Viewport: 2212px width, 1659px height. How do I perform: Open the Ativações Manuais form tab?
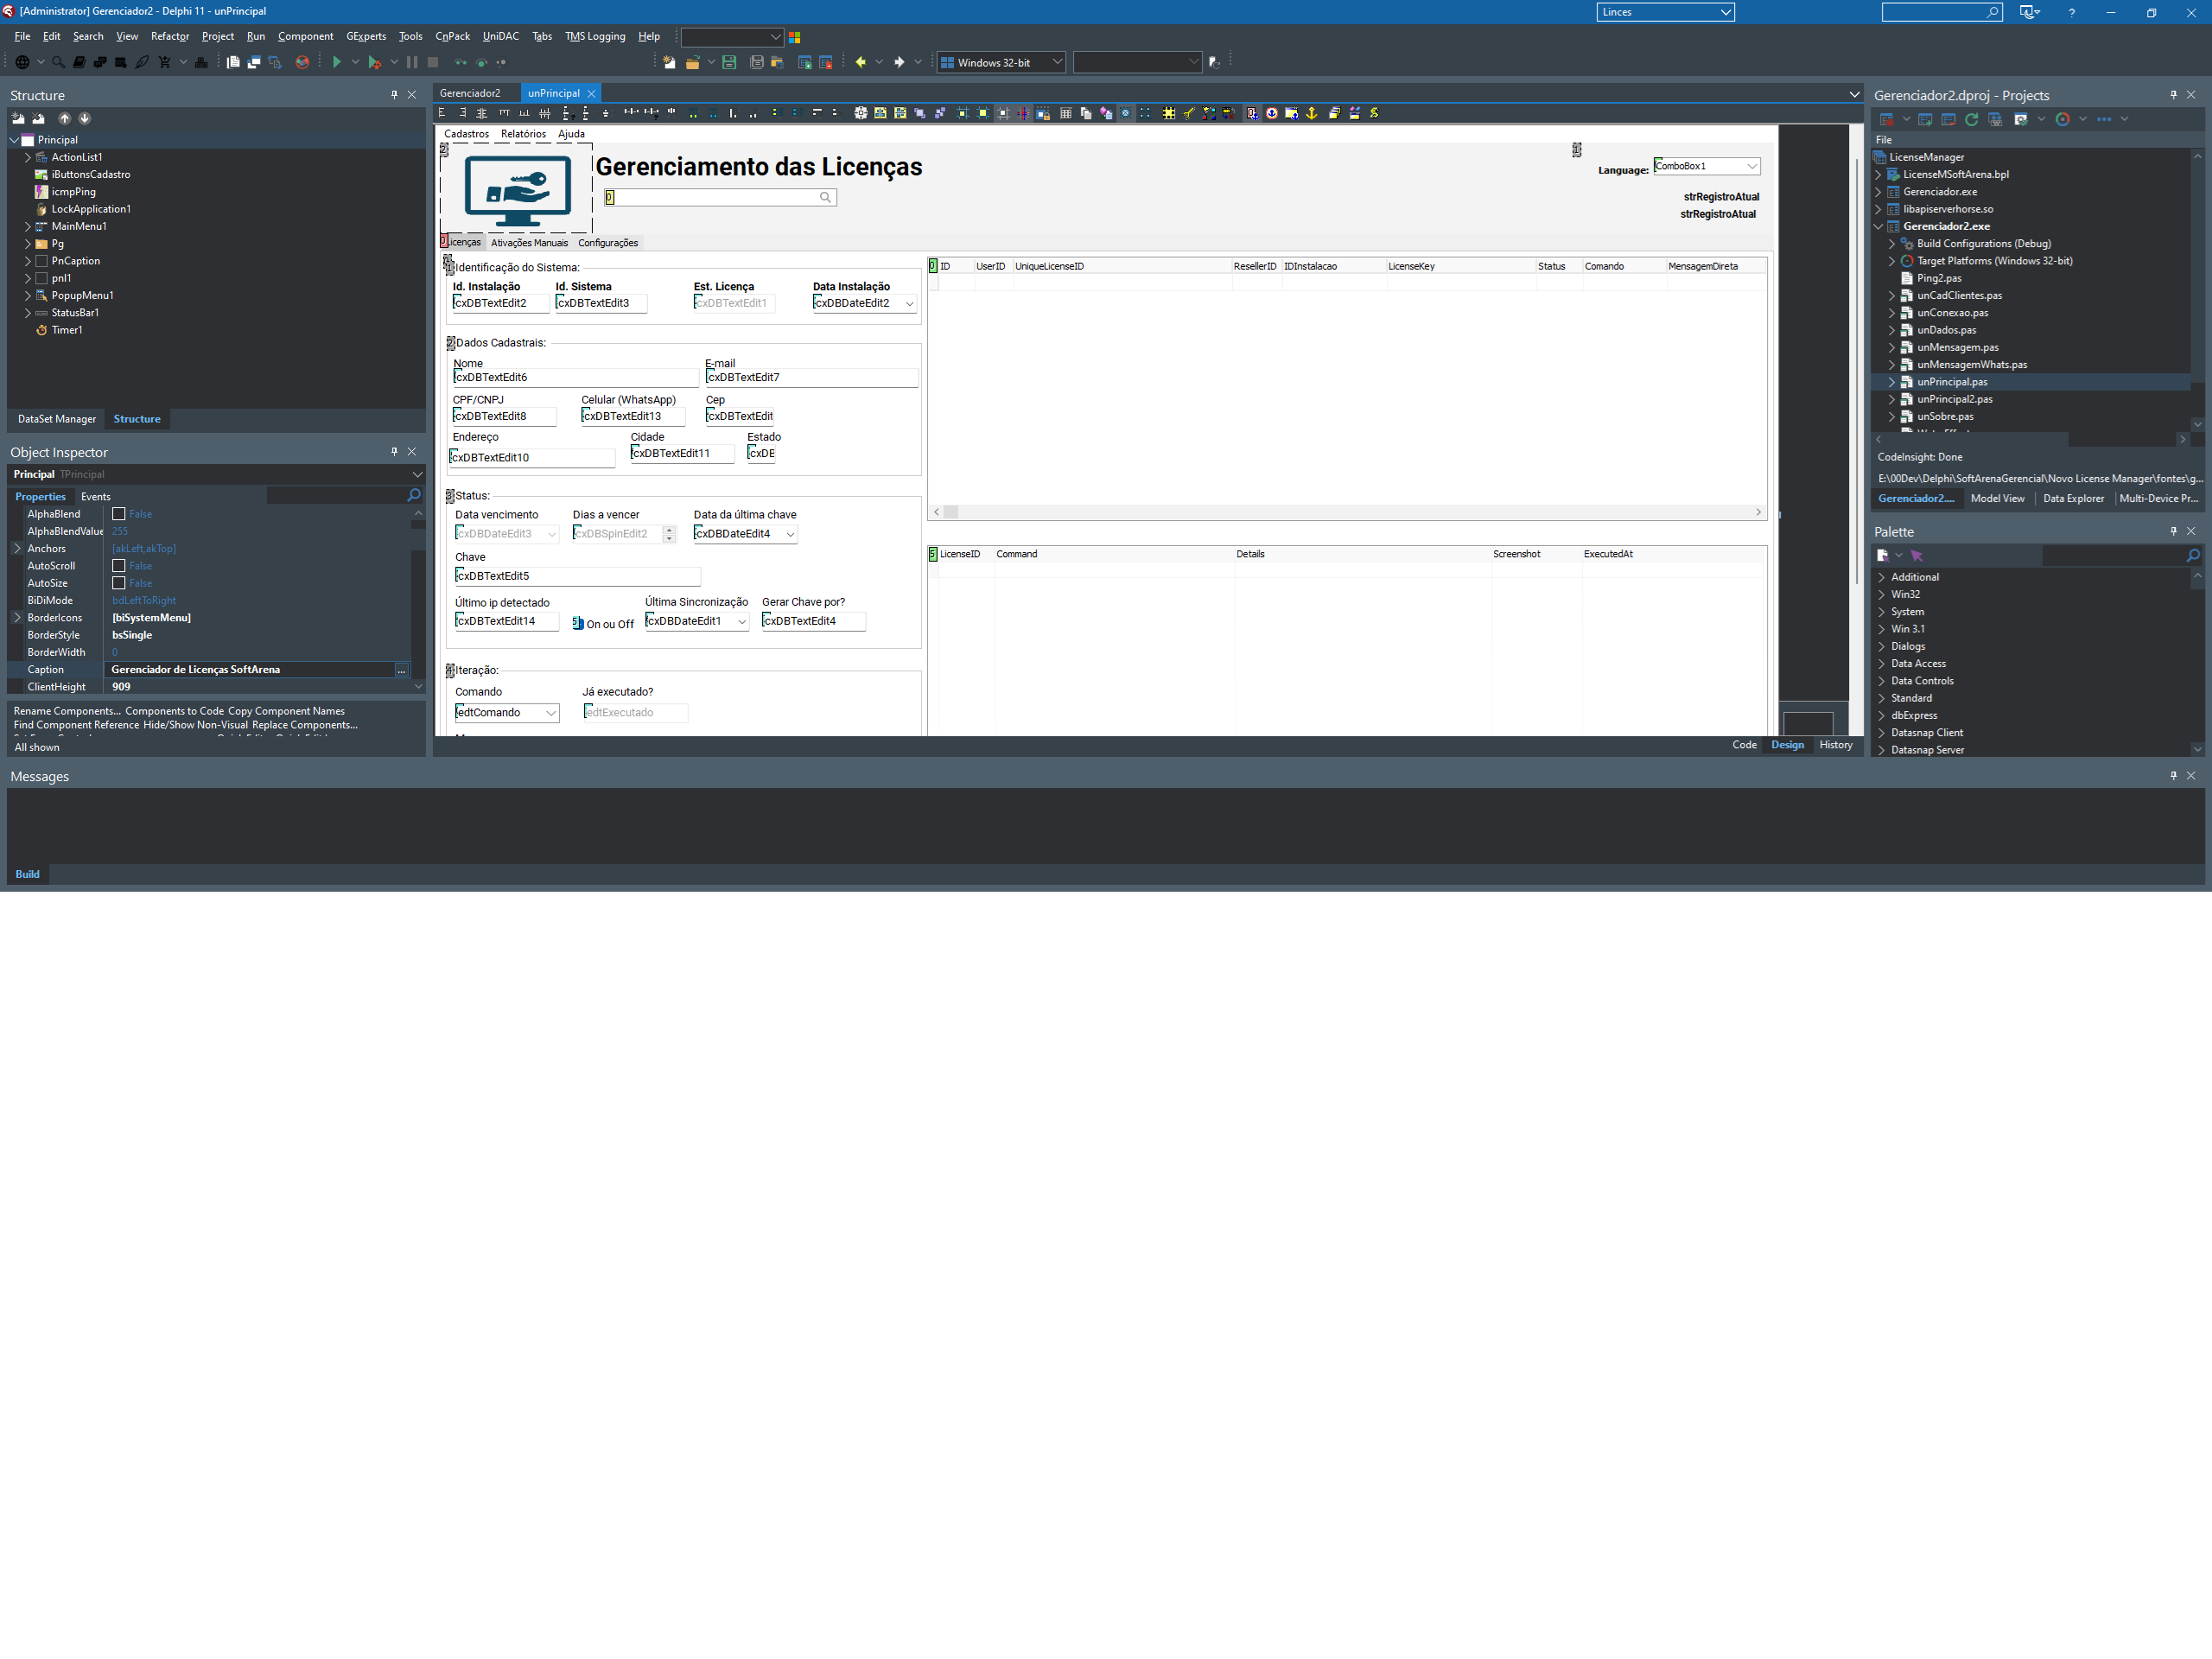click(529, 243)
